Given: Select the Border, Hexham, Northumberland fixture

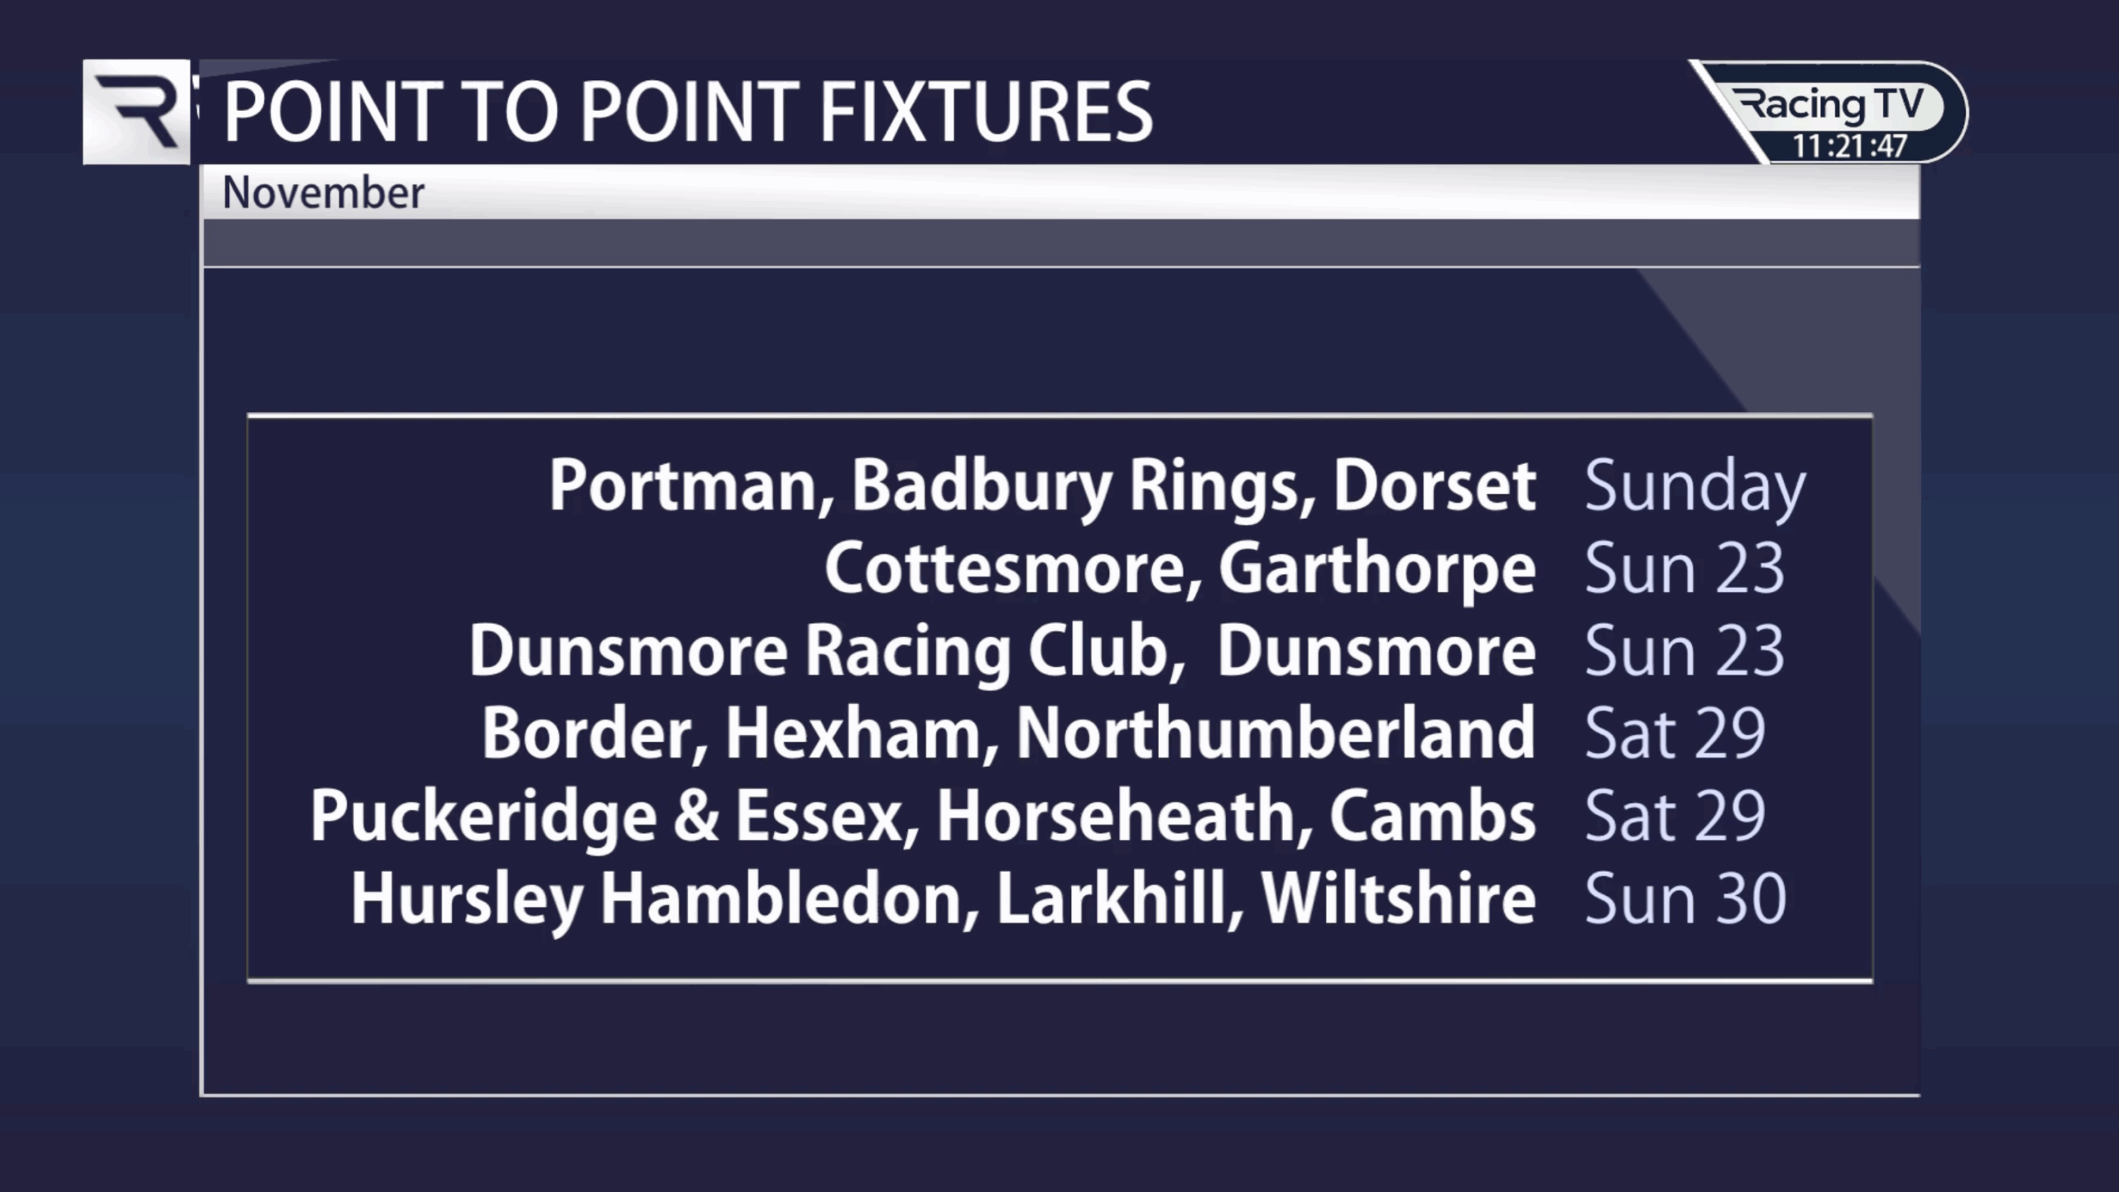Looking at the screenshot, I should [x=1007, y=734].
